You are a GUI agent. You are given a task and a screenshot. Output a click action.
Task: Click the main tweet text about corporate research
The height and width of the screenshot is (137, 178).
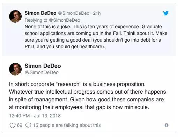click(88, 96)
